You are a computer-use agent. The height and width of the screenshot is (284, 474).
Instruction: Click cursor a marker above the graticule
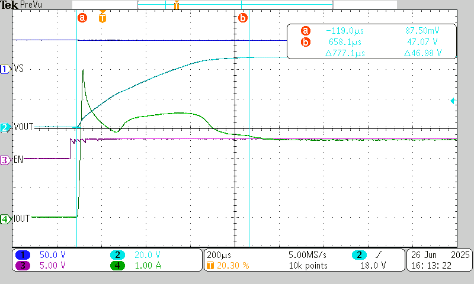(82, 18)
